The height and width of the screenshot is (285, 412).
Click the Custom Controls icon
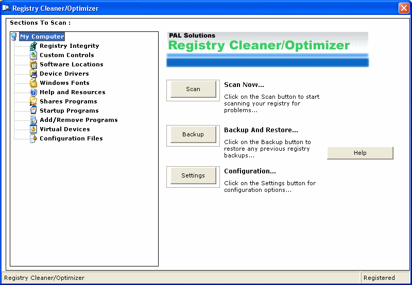pos(33,55)
